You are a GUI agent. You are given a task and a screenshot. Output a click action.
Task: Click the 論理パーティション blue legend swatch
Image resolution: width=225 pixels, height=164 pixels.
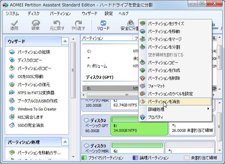click(x=135, y=158)
